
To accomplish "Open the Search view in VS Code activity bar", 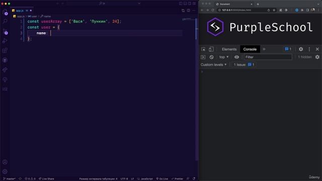I will (x=5, y=21).
